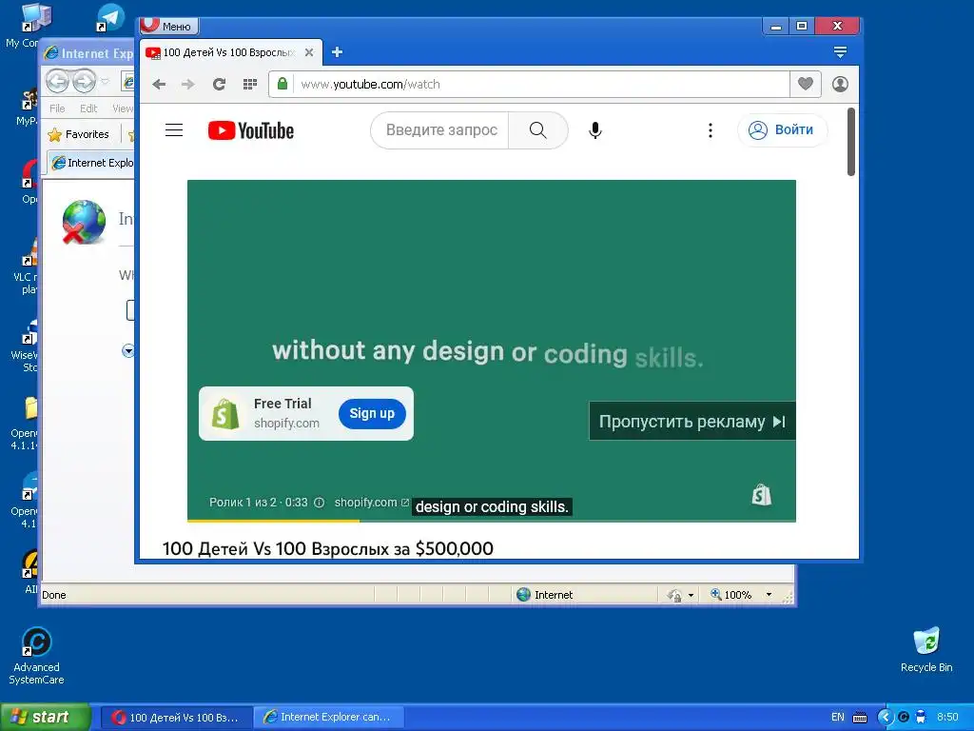Go forward in Opera

tap(187, 84)
